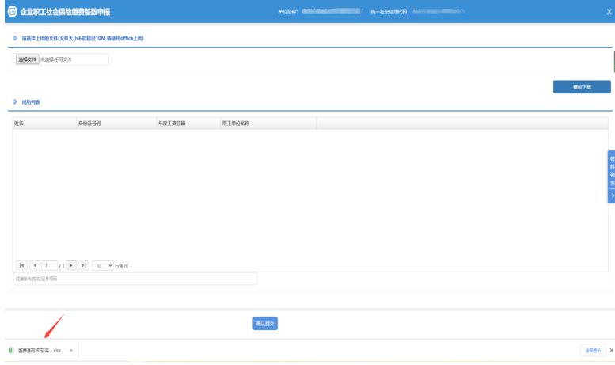Click the 身份证号码 column header
This screenshot has height=365, width=615.
(89, 124)
